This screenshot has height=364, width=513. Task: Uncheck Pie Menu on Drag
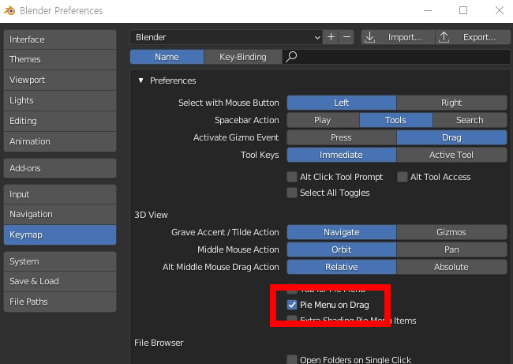pos(292,305)
